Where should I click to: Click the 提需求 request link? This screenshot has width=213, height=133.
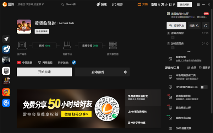click(204, 68)
